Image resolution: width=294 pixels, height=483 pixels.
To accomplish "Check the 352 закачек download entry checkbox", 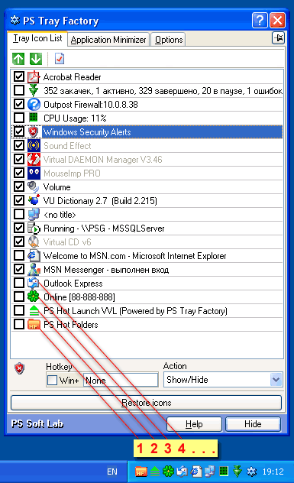I will [x=19, y=90].
